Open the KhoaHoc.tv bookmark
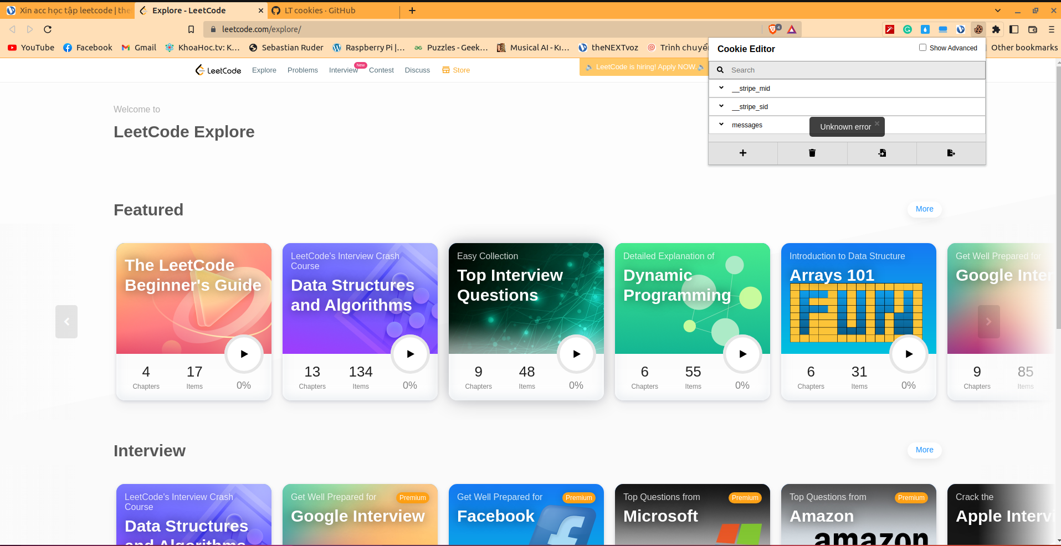The height and width of the screenshot is (546, 1061). coord(202,48)
